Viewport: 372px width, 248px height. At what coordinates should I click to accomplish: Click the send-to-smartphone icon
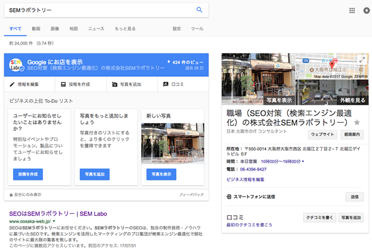point(229,197)
